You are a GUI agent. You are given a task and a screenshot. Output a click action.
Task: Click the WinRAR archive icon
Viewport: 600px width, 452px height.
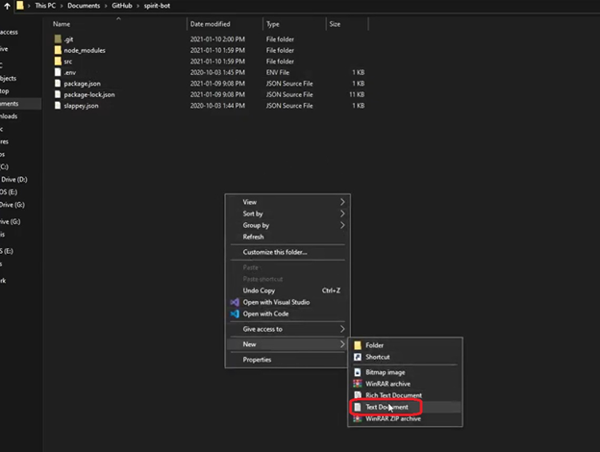tap(358, 384)
